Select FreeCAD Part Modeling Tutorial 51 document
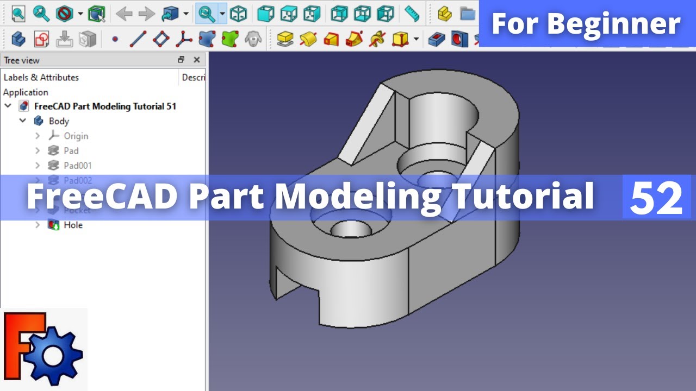This screenshot has height=391, width=696. point(105,106)
